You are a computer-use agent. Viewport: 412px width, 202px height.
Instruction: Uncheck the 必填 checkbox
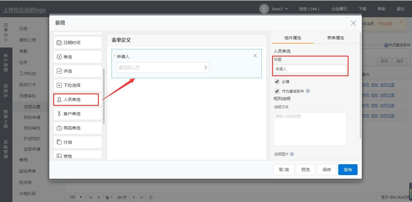(277, 82)
